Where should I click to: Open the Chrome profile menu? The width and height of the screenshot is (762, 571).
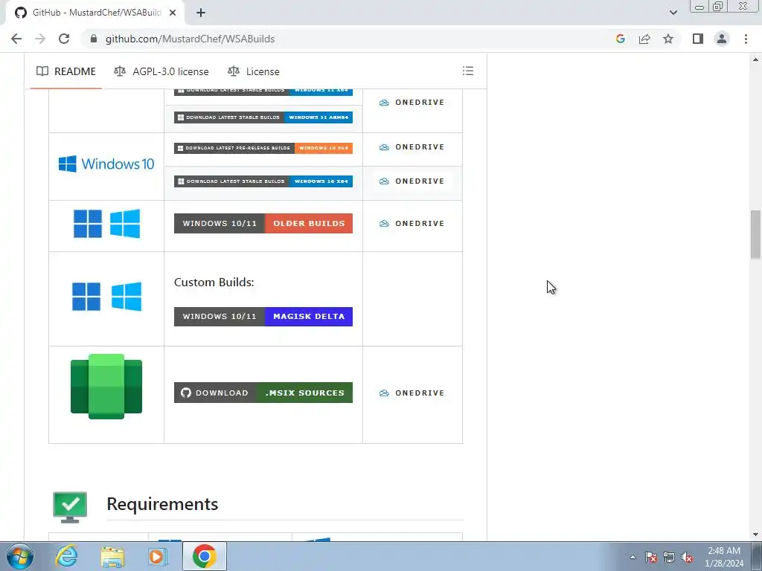(722, 39)
